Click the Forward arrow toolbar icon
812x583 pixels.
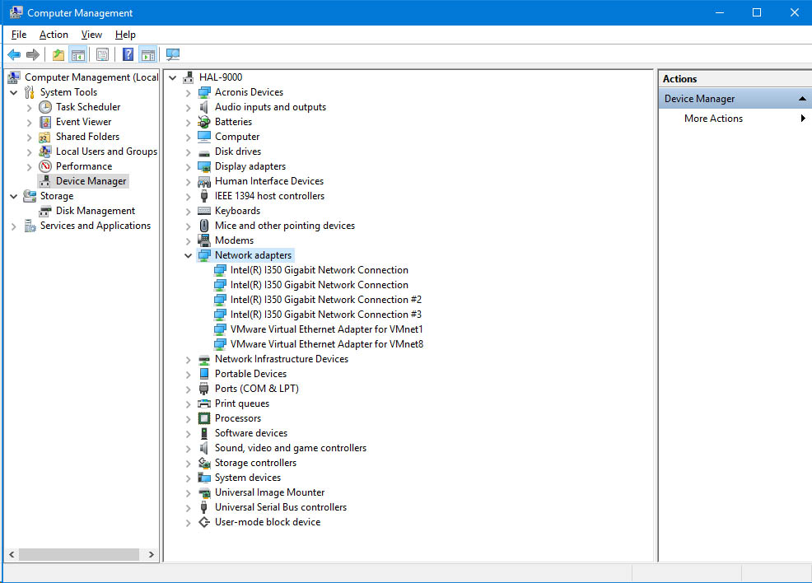33,54
